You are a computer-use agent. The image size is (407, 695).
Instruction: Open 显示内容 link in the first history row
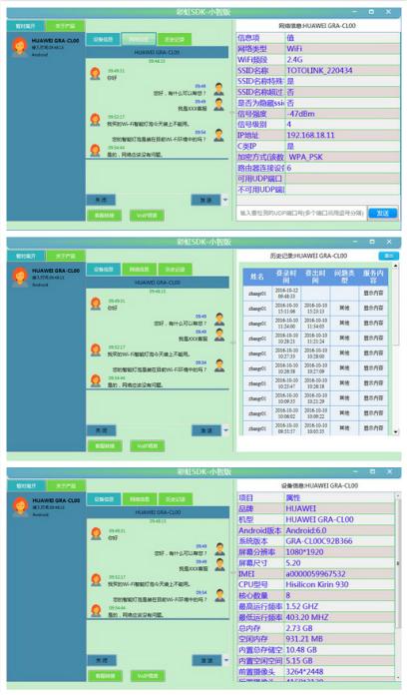(373, 293)
